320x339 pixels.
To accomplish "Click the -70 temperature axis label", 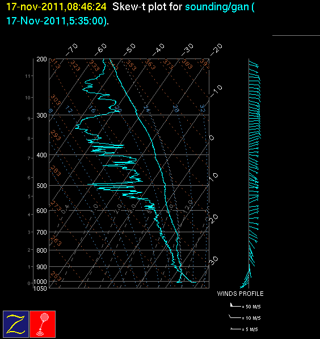I will coord(71,49).
